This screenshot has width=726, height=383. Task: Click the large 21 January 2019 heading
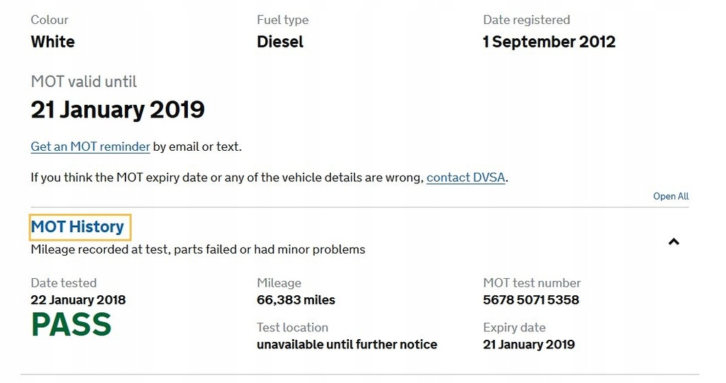(118, 110)
